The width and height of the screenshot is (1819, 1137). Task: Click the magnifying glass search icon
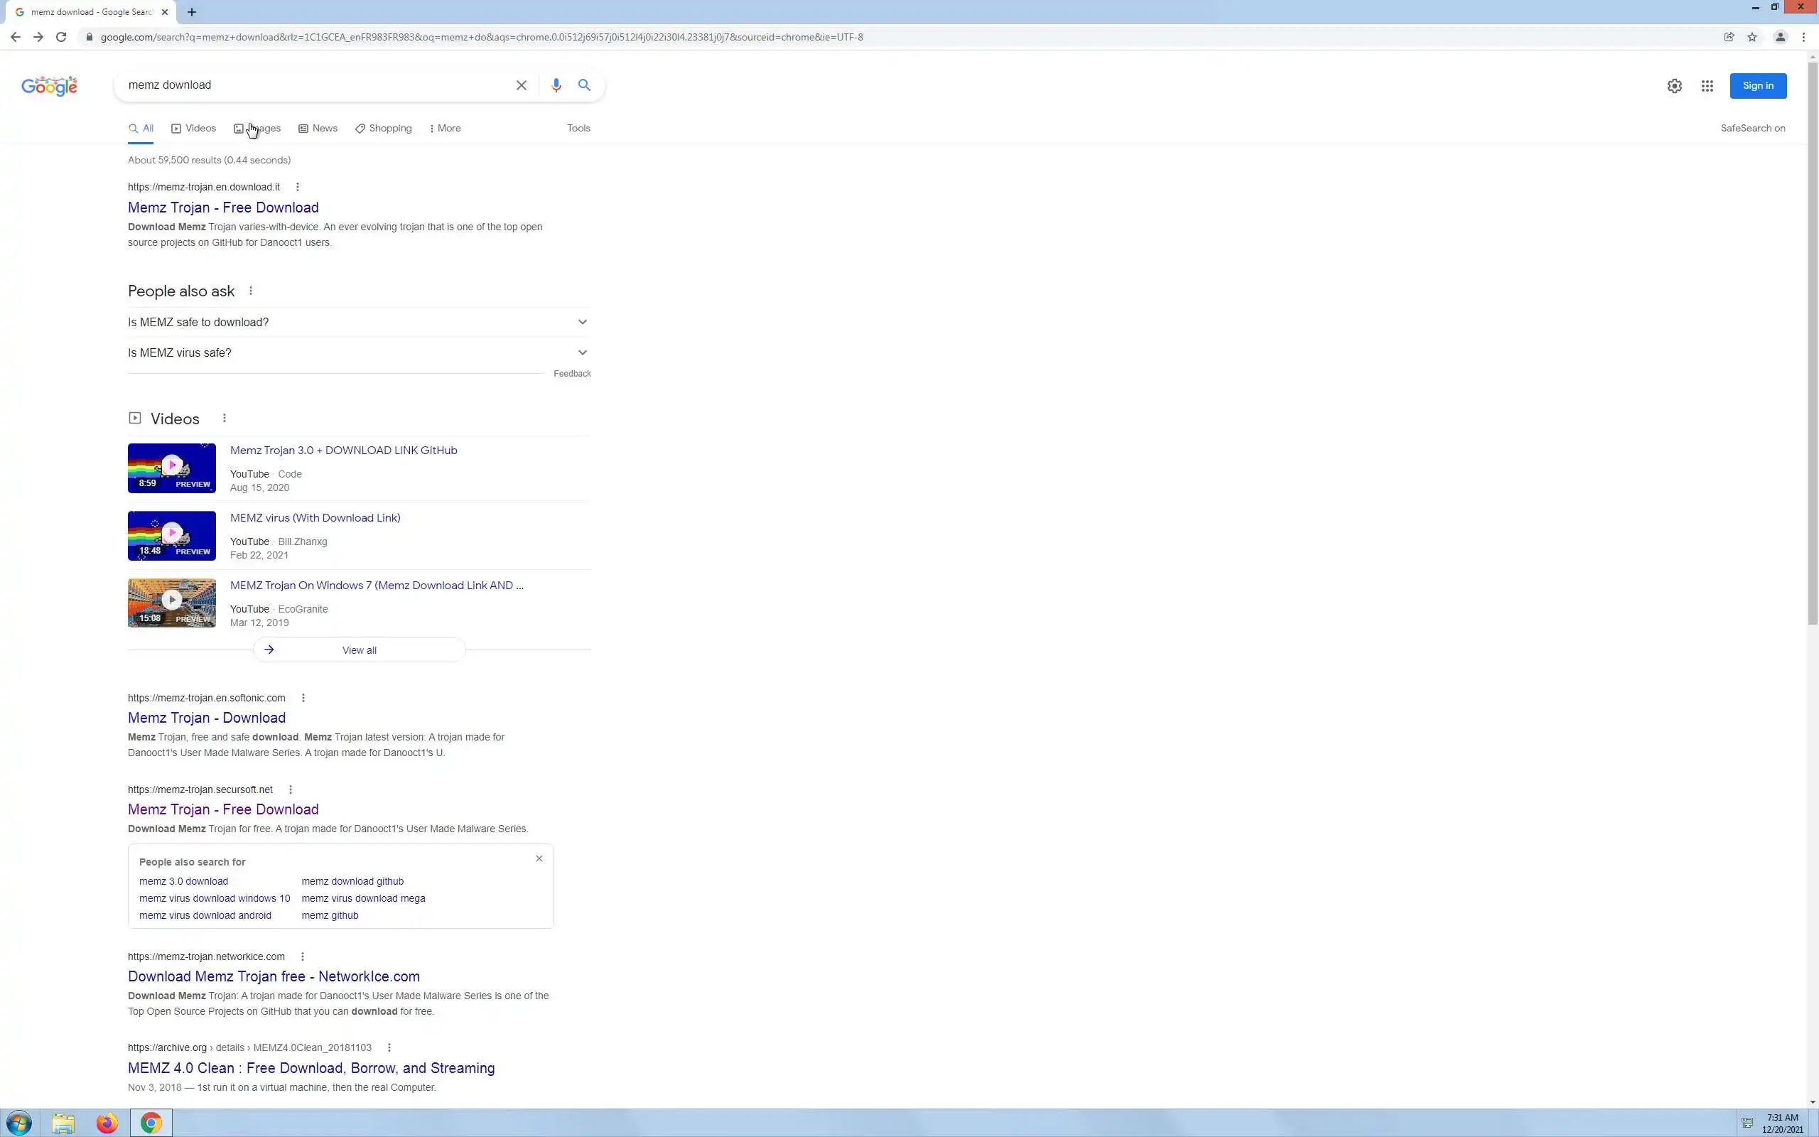584,85
